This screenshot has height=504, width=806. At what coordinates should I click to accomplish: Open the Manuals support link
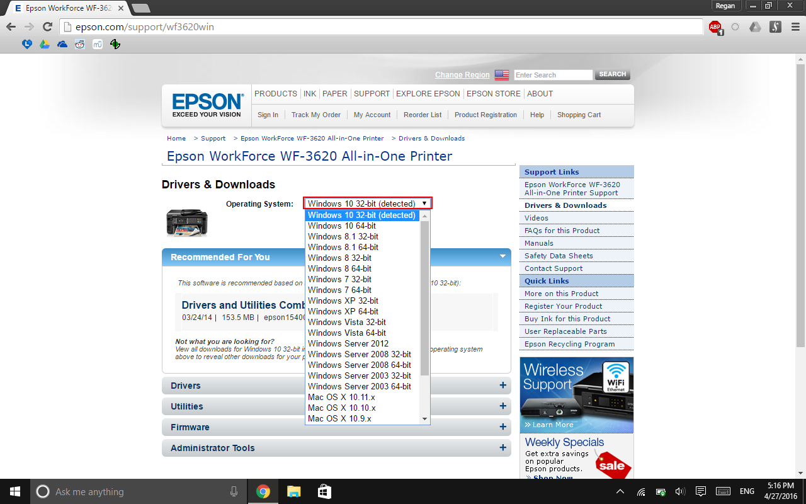(539, 243)
